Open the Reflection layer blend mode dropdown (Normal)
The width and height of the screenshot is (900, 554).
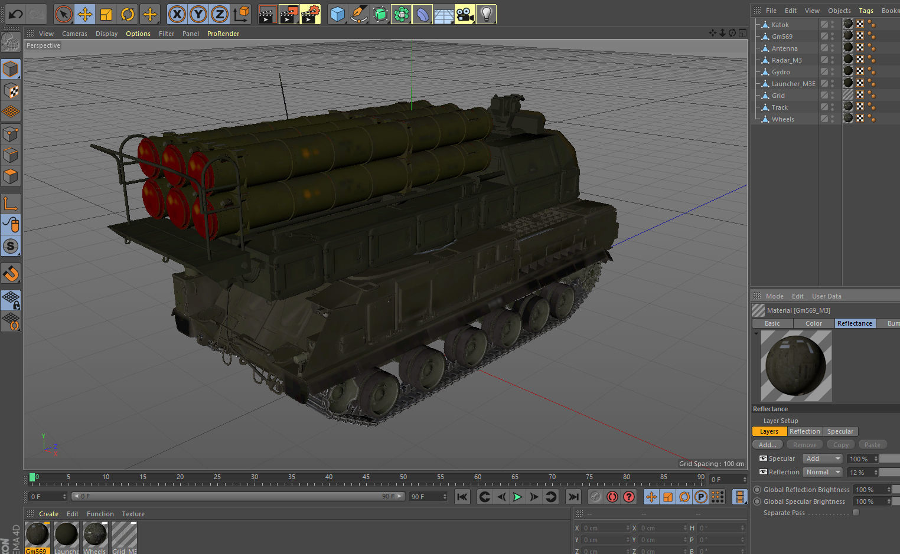coord(823,472)
